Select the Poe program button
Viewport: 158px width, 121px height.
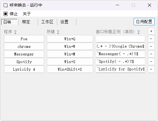click(24, 39)
